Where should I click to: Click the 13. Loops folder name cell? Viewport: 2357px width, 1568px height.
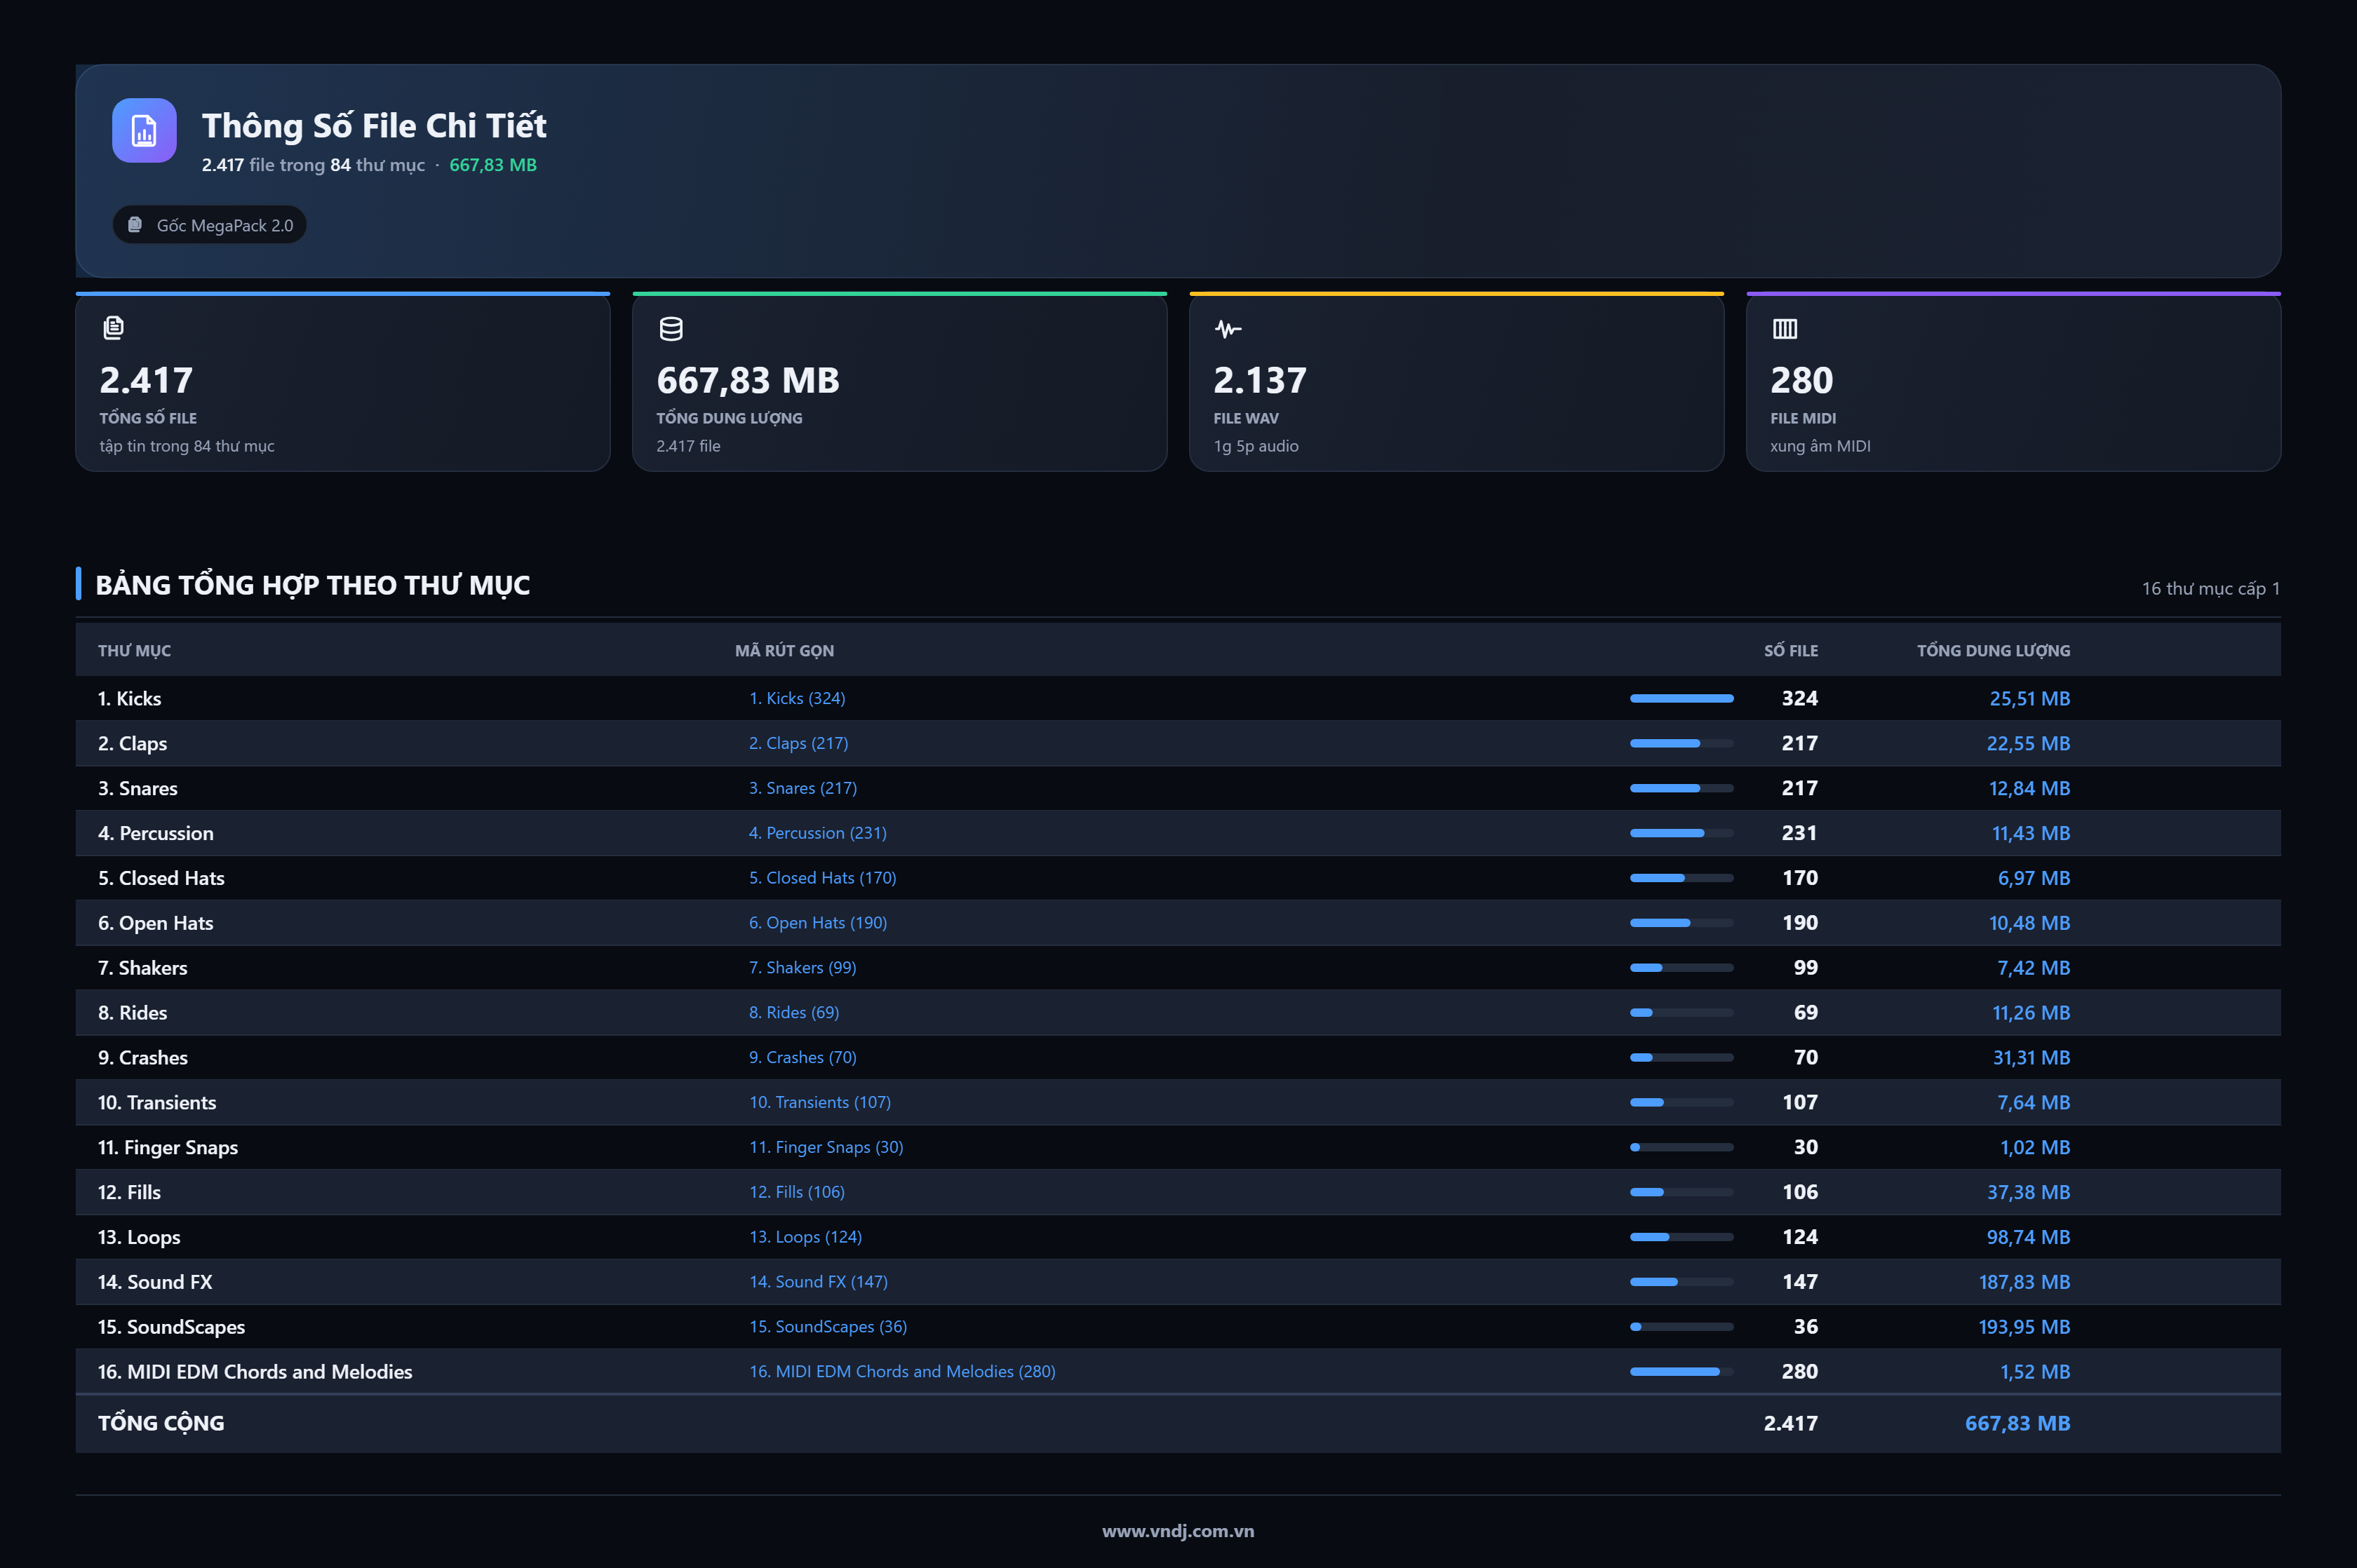[x=139, y=1237]
